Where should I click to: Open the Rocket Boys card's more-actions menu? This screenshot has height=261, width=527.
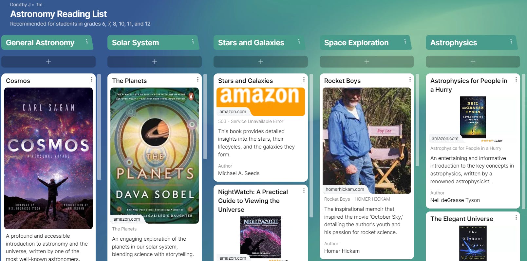coord(410,79)
